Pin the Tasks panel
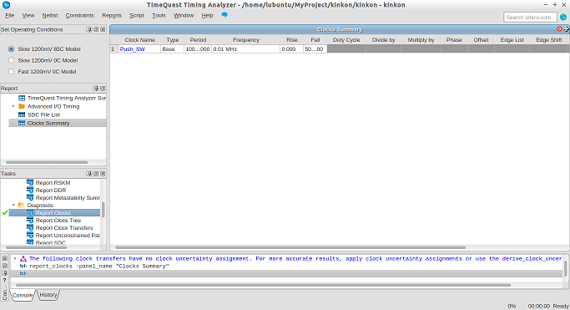 pos(89,174)
